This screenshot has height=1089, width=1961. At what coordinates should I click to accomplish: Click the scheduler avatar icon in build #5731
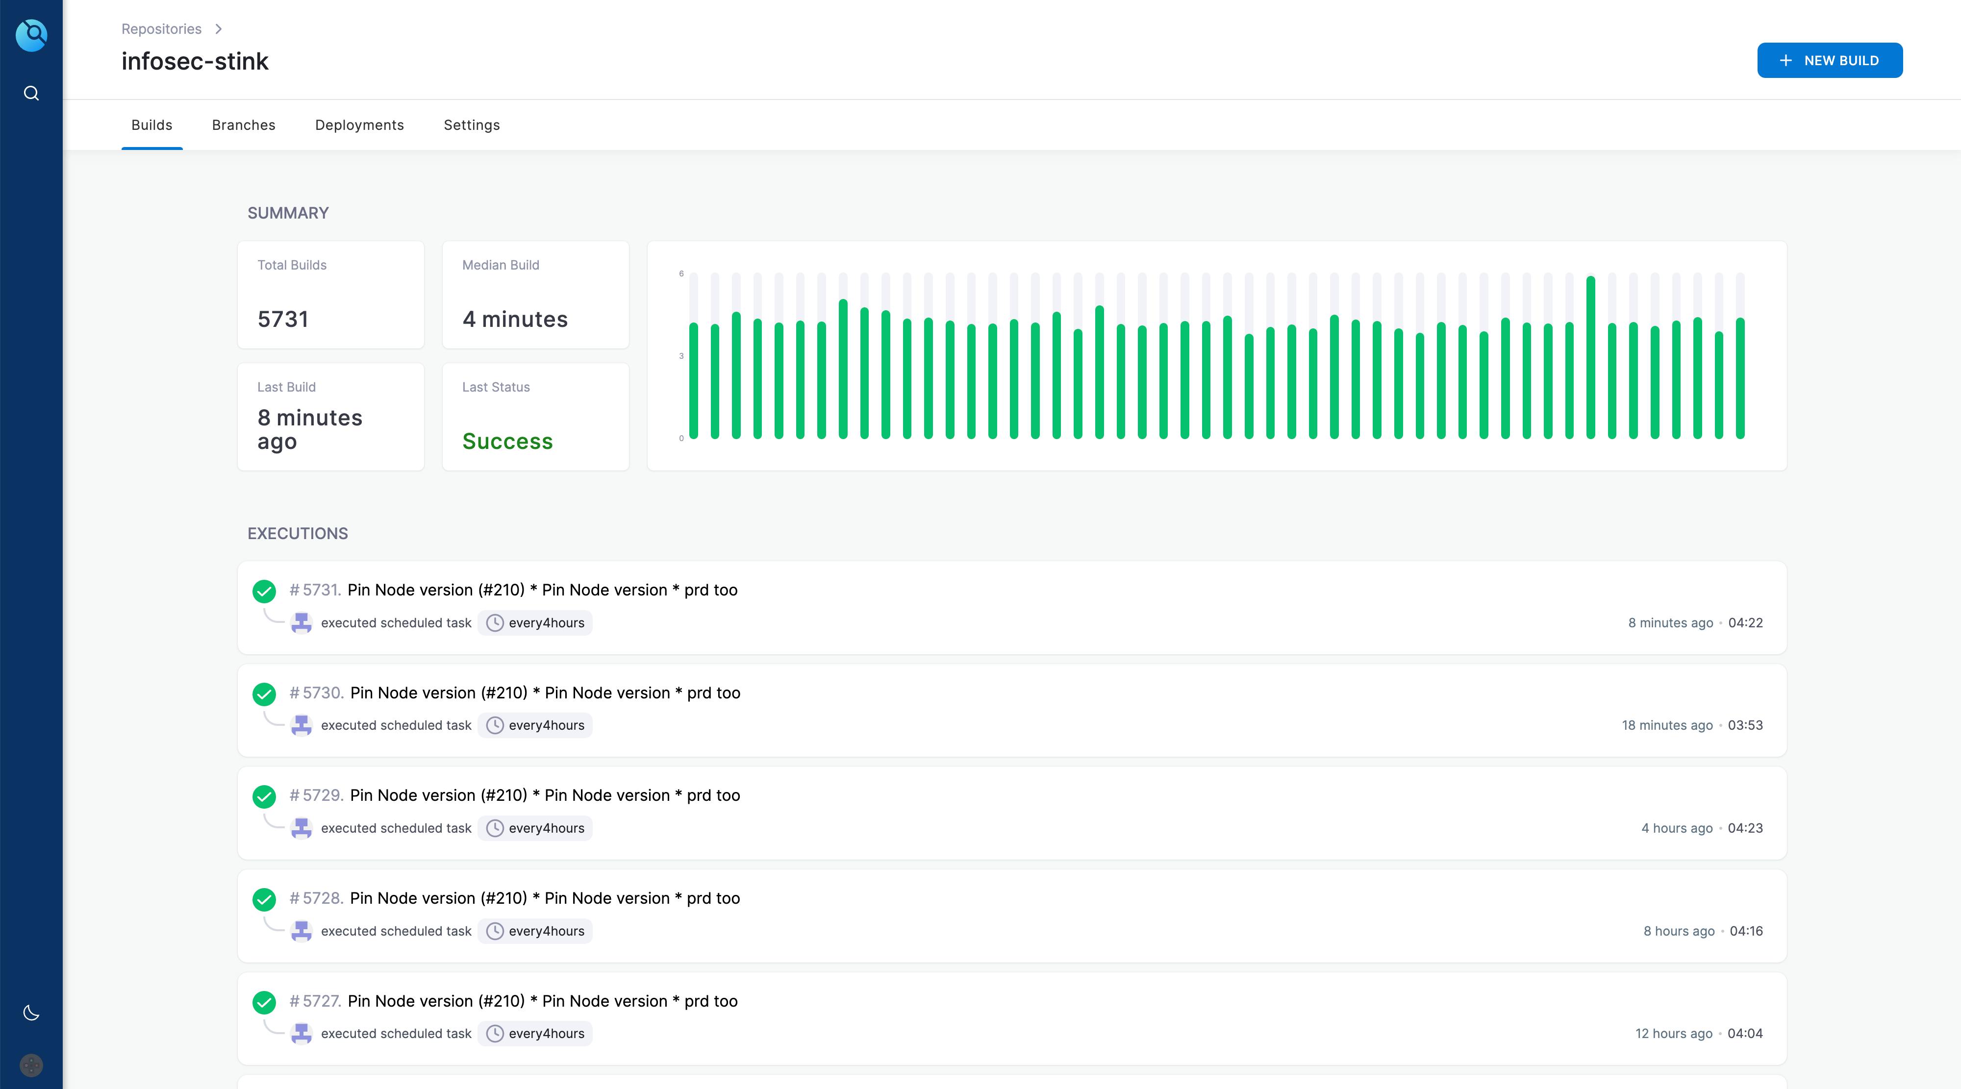302,622
